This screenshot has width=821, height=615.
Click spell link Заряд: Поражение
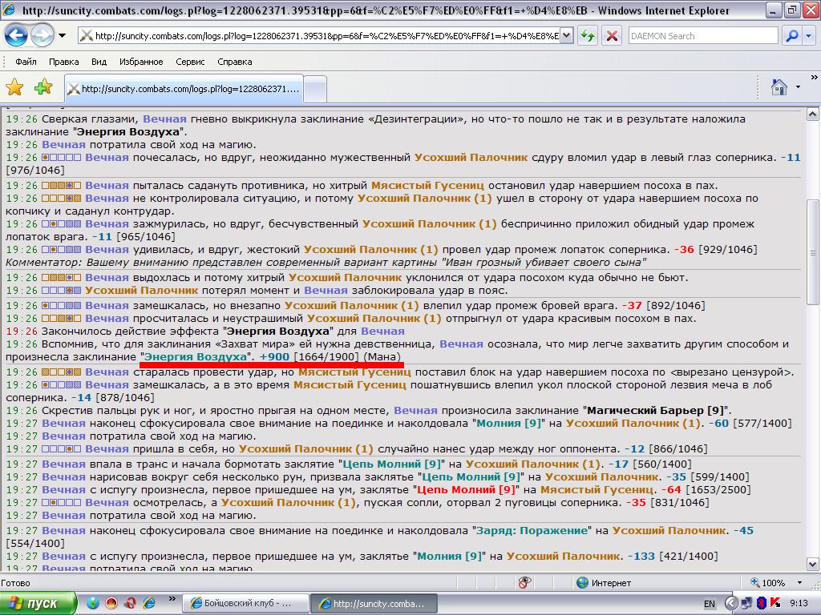532,530
